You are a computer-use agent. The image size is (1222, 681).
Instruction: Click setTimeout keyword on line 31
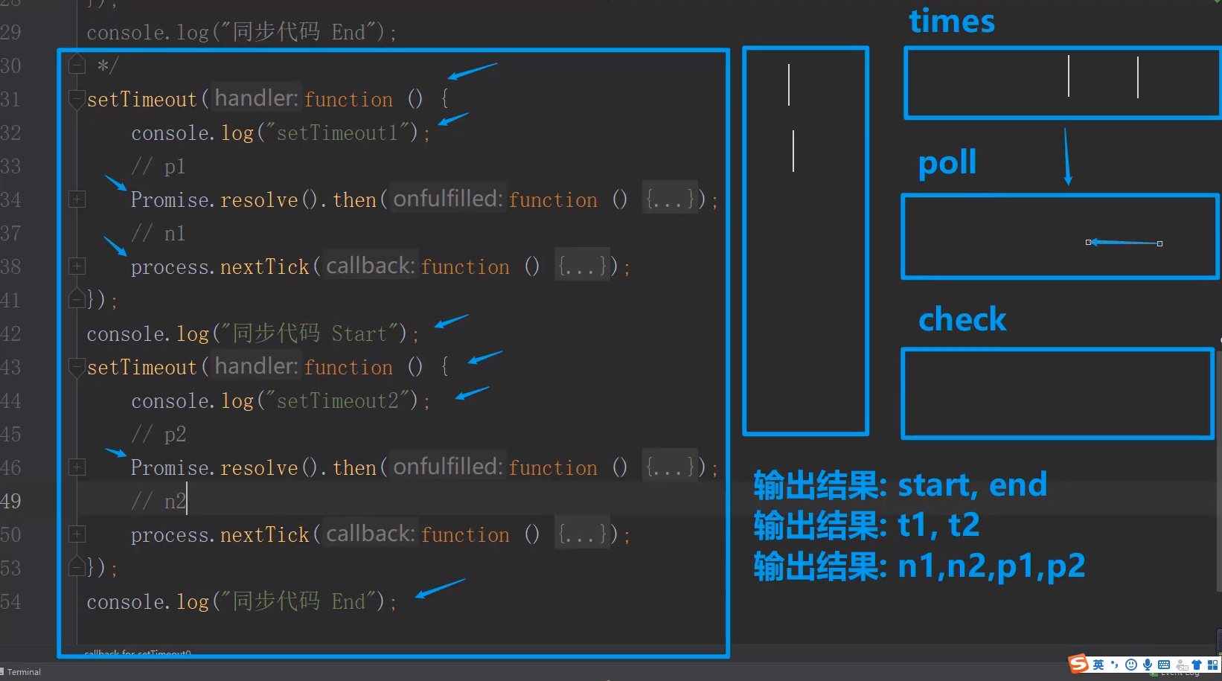pyautogui.click(x=142, y=99)
